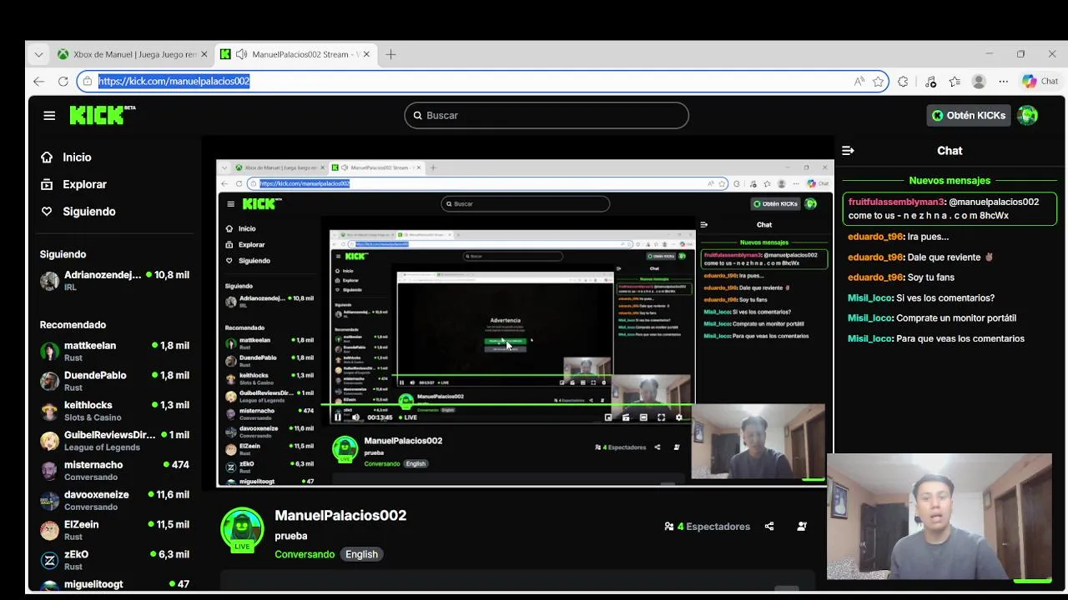
Task: Open Settings and more ellipsis menu
Action: pyautogui.click(x=1003, y=81)
